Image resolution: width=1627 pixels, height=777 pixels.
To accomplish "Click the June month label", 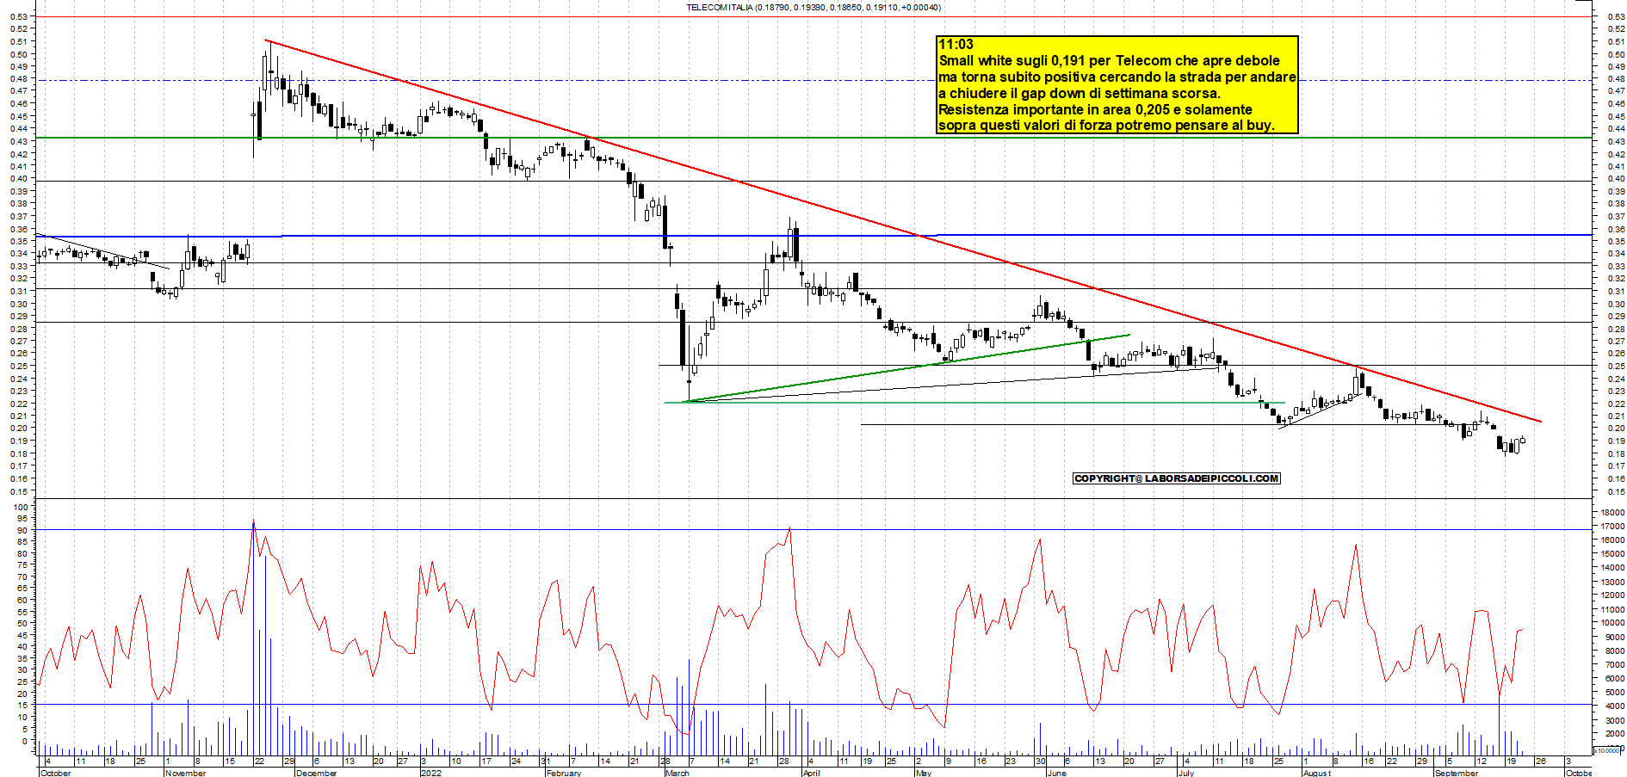I will 1056,773.
